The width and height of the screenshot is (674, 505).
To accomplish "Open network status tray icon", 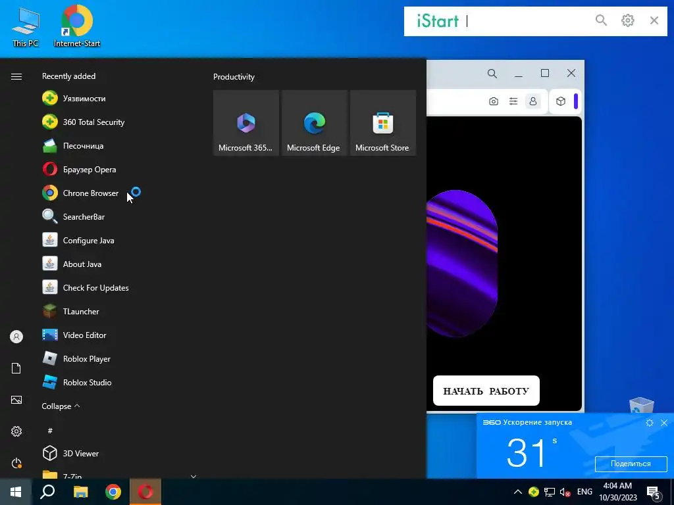I will pyautogui.click(x=550, y=492).
